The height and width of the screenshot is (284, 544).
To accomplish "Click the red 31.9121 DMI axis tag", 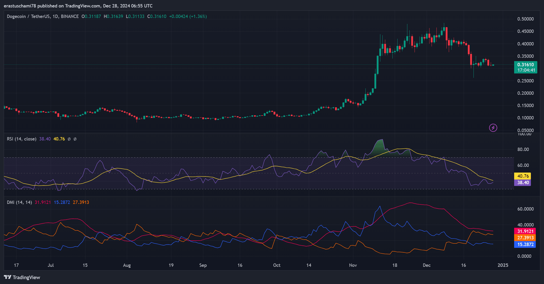I will 525,231.
